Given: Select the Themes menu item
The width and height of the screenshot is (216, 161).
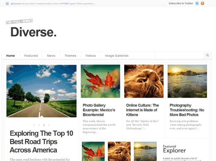Looking at the screenshot, I should point(70,56).
